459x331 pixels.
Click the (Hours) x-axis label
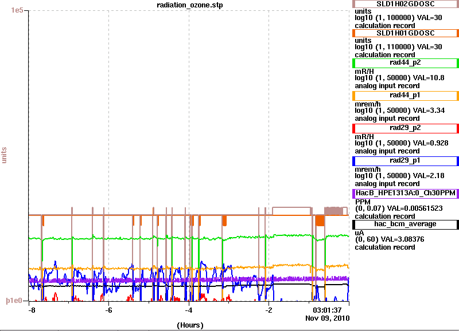point(190,325)
